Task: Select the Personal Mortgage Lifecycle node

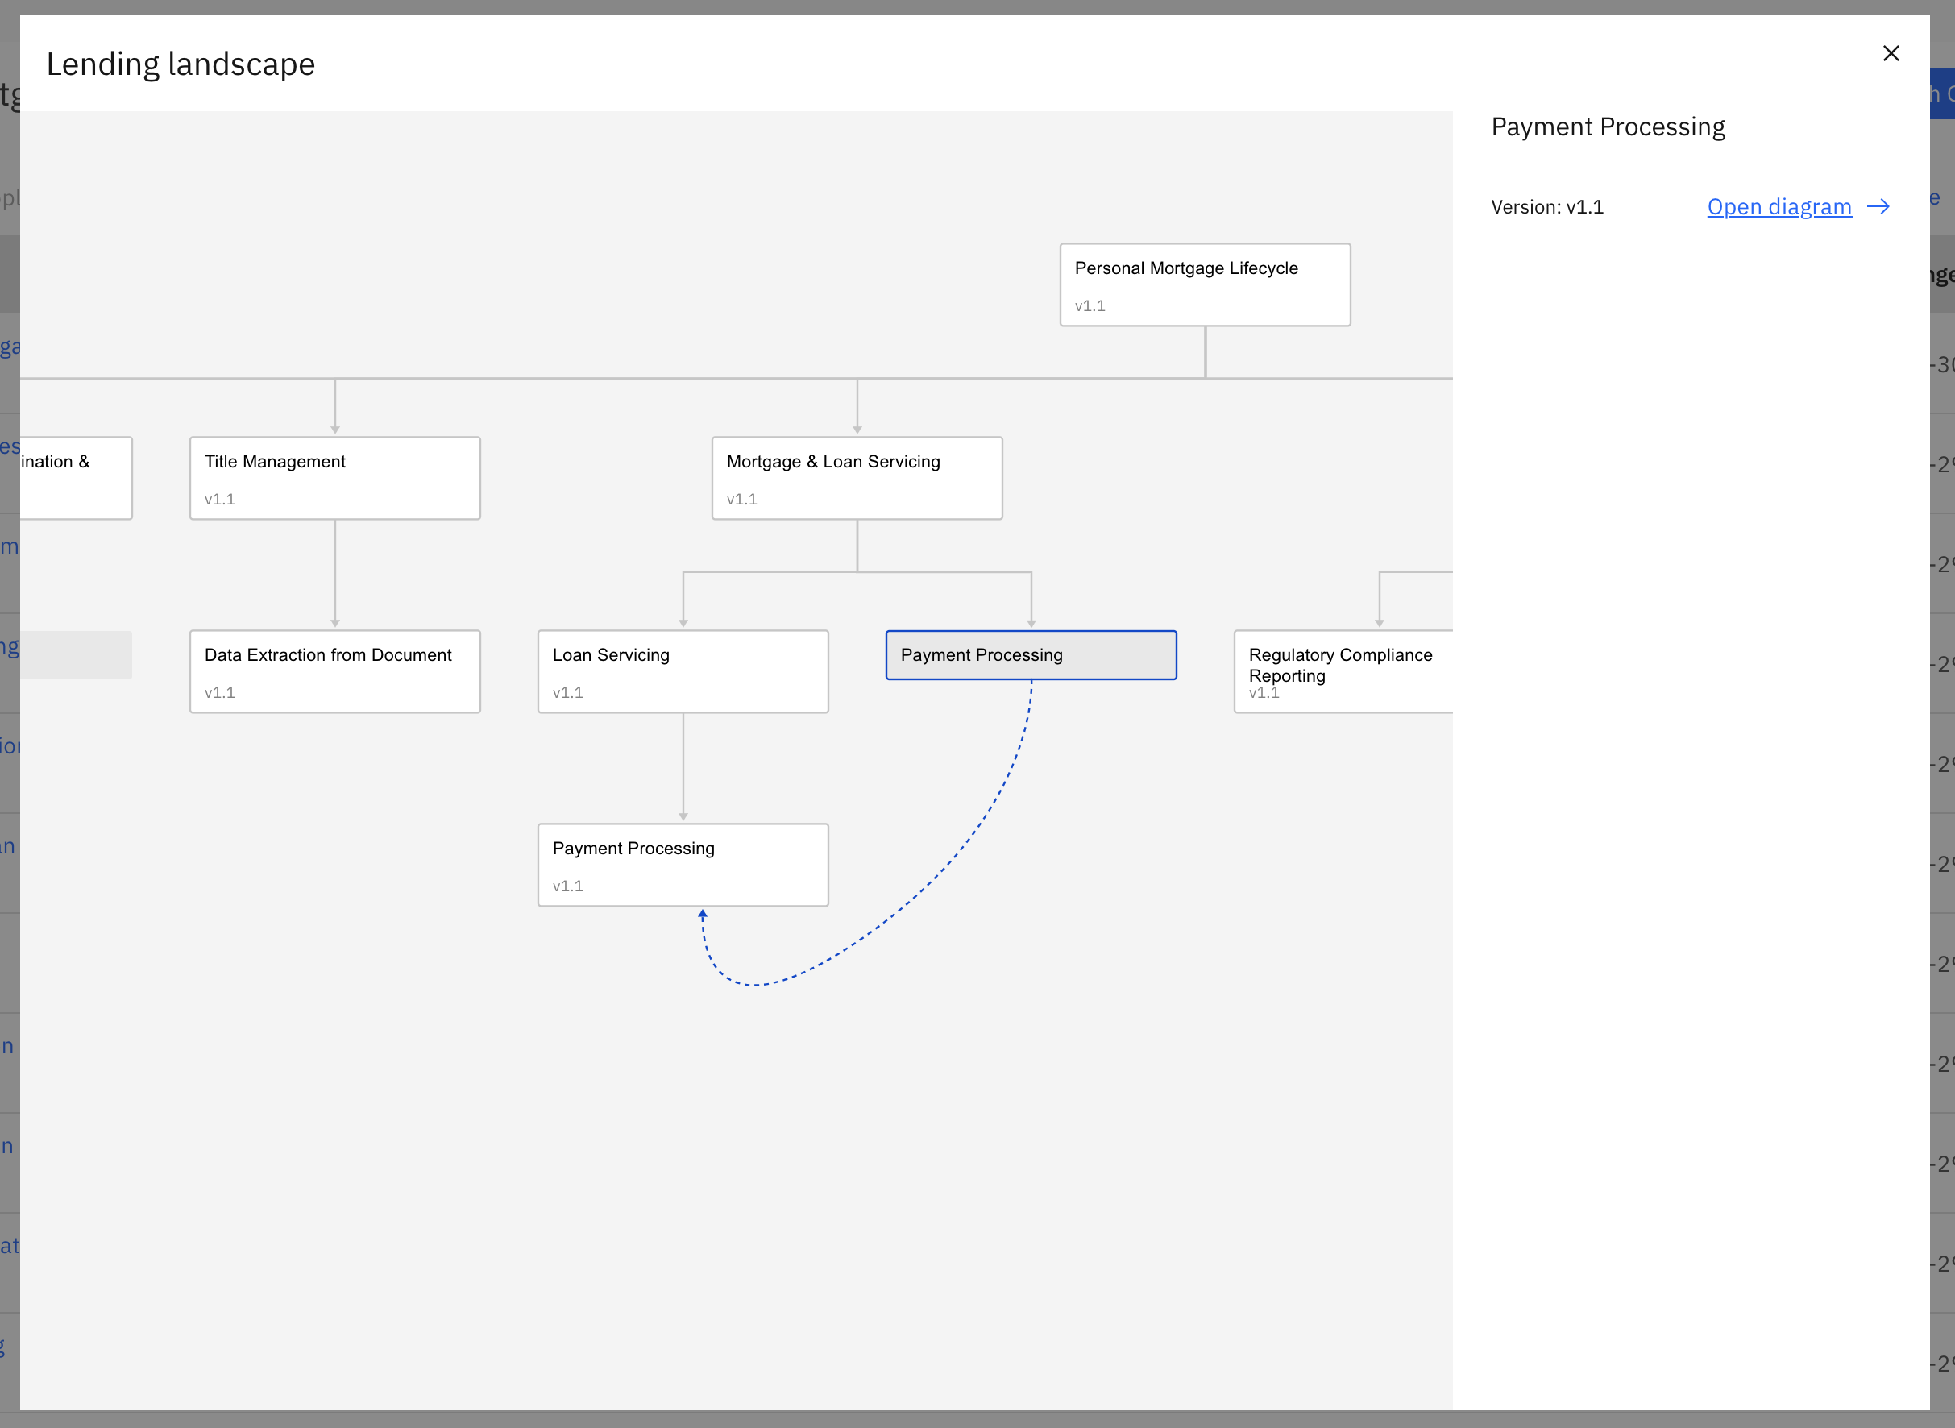Action: tap(1205, 284)
